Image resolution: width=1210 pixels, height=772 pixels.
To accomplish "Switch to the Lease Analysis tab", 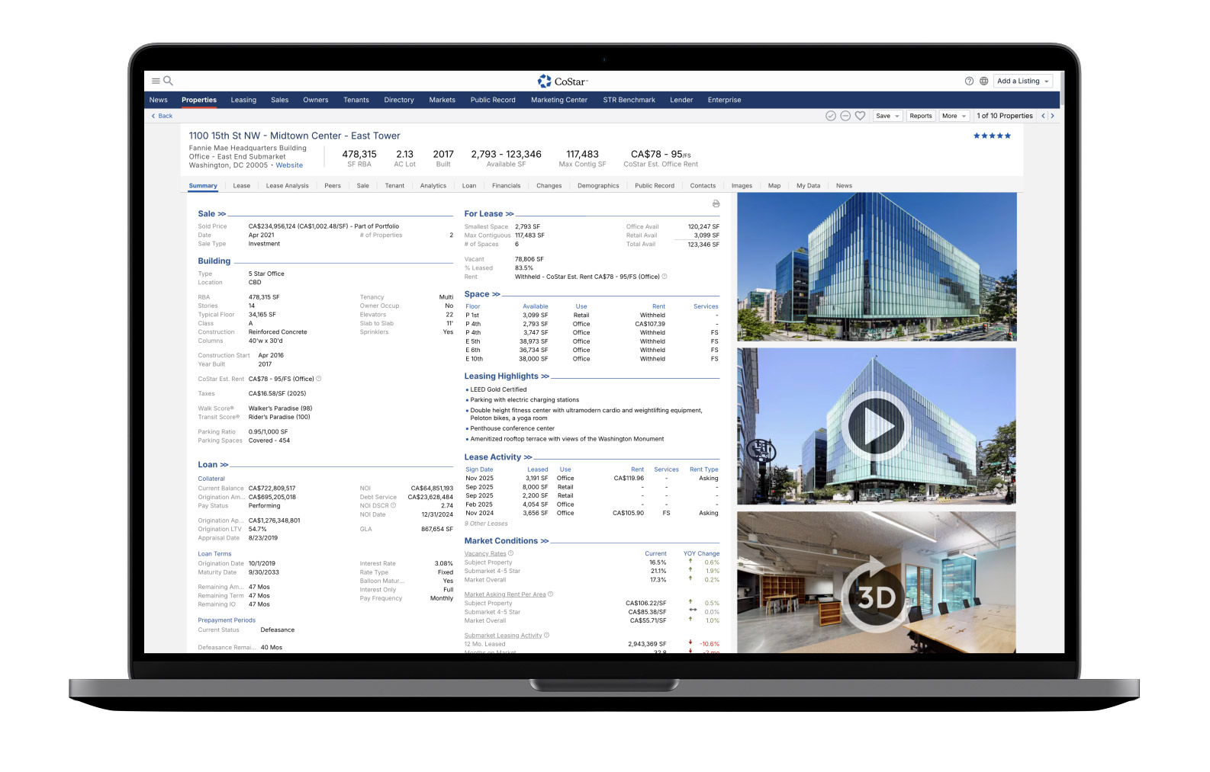I will (287, 186).
